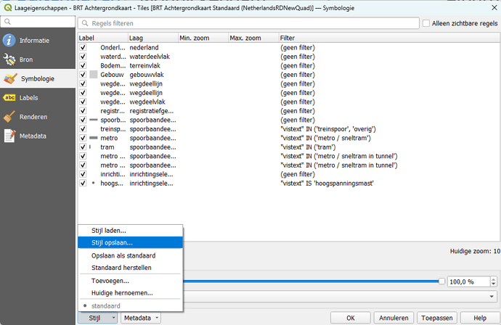Open the Stijl dropdown button
The image size is (501, 325).
pyautogui.click(x=97, y=318)
